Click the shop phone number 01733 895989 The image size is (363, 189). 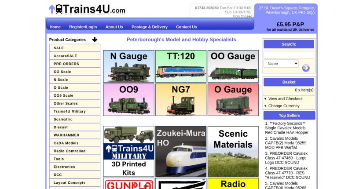(x=206, y=7)
